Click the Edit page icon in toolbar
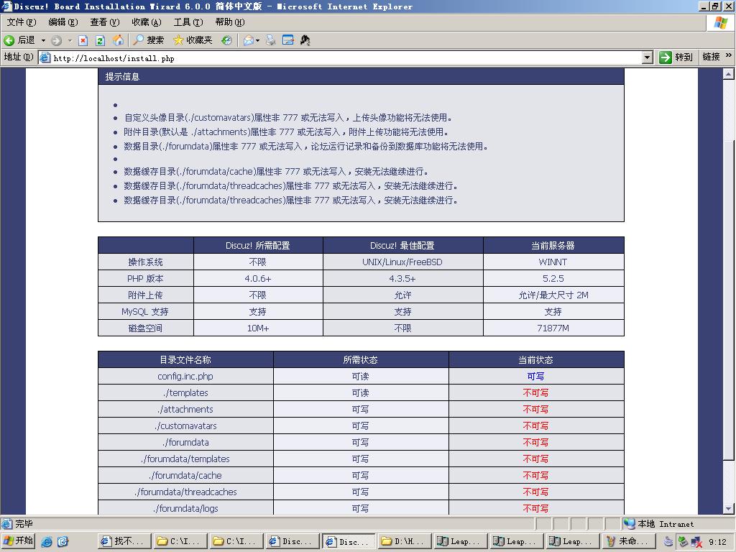 [x=287, y=40]
